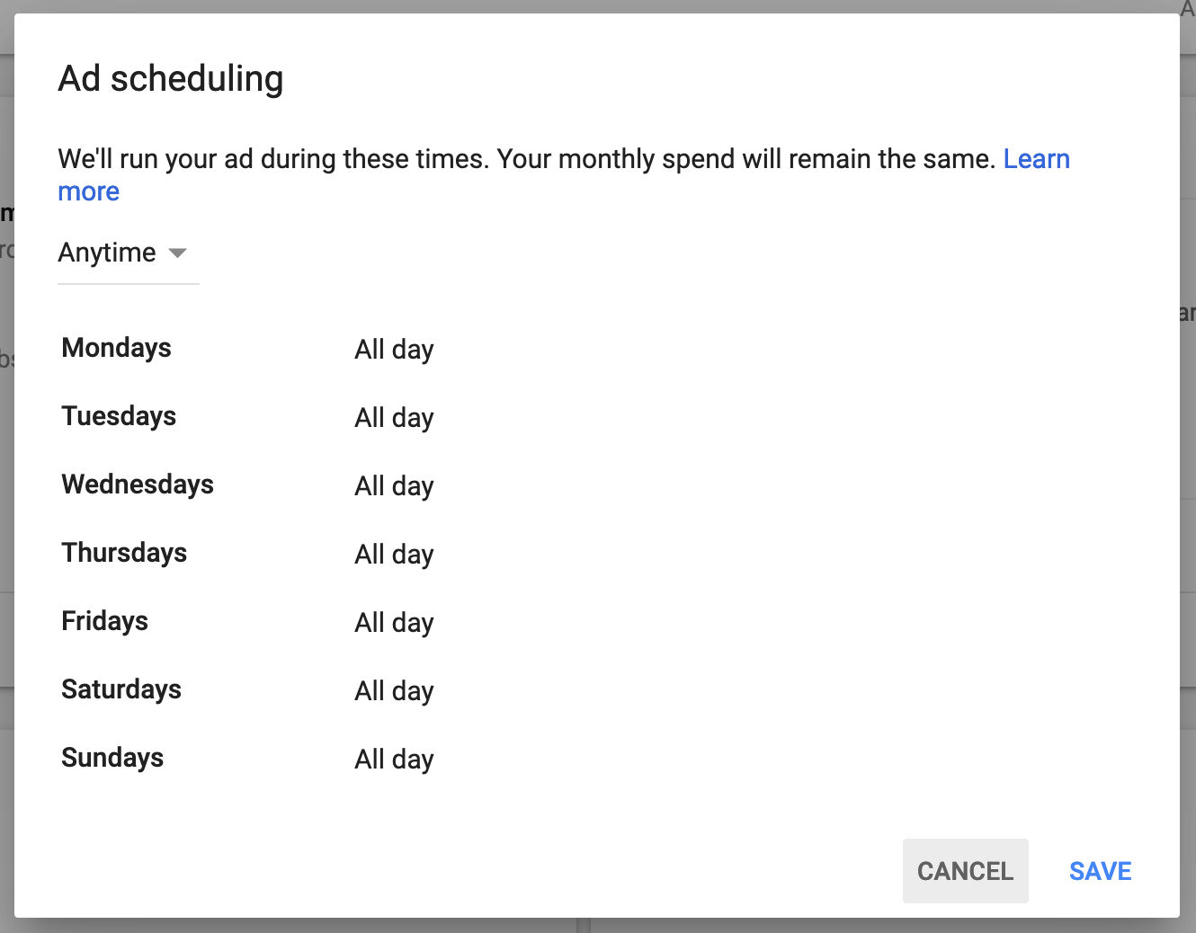This screenshot has width=1196, height=933.
Task: Open the Learn more link
Action: (x=1036, y=159)
